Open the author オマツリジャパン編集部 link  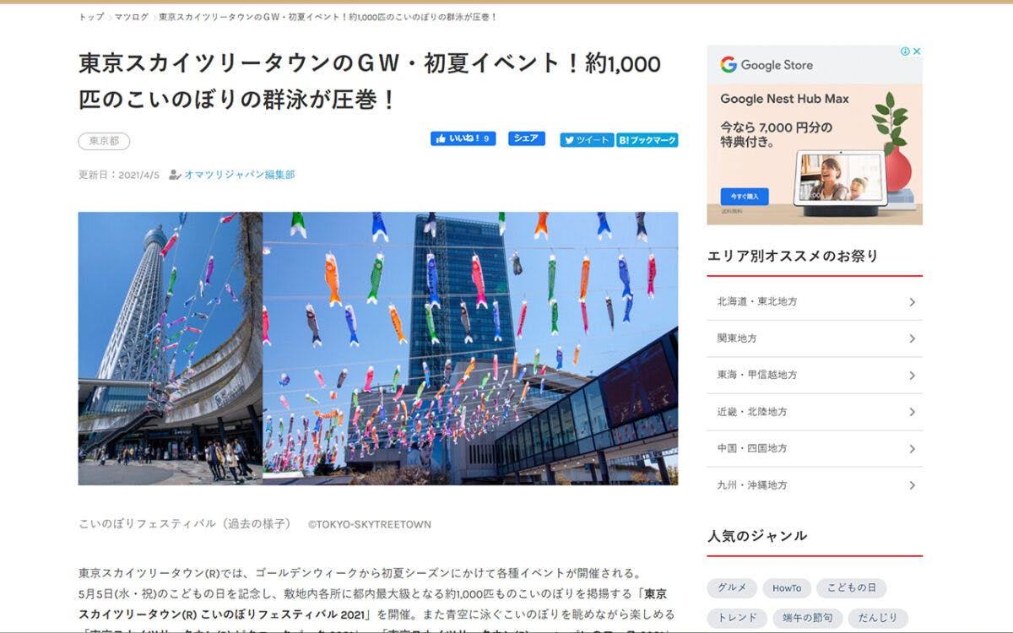tap(239, 175)
